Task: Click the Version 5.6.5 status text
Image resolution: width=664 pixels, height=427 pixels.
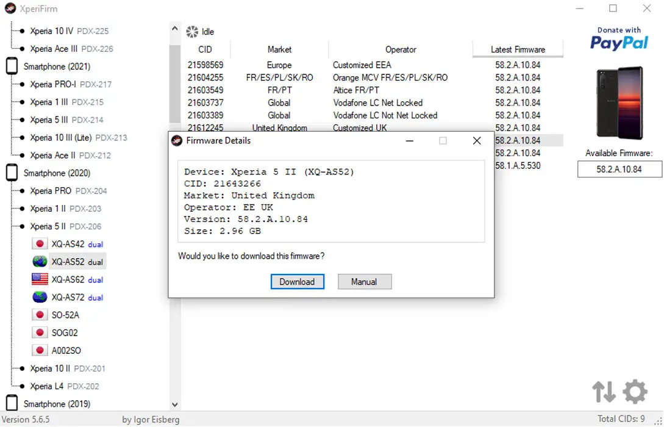Action: coord(26,420)
